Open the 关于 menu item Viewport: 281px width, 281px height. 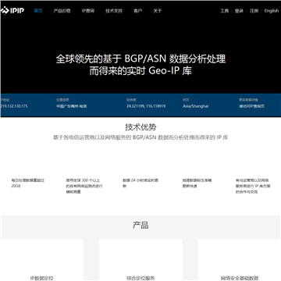tap(158, 11)
